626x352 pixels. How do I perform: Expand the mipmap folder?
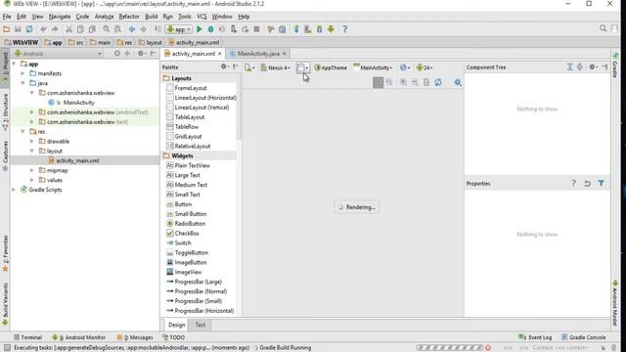tap(32, 170)
